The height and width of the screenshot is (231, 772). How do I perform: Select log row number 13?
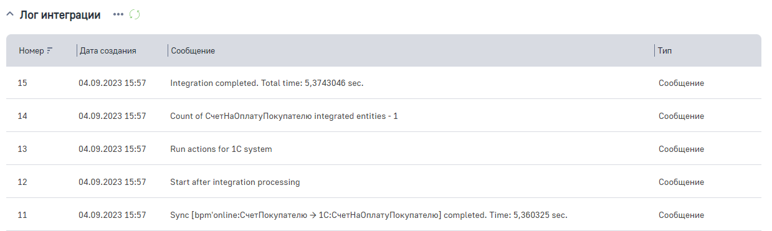coord(384,149)
